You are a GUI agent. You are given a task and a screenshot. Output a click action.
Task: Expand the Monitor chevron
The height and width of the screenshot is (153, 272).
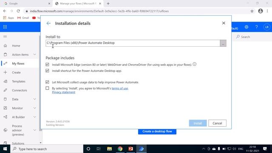[35, 108]
